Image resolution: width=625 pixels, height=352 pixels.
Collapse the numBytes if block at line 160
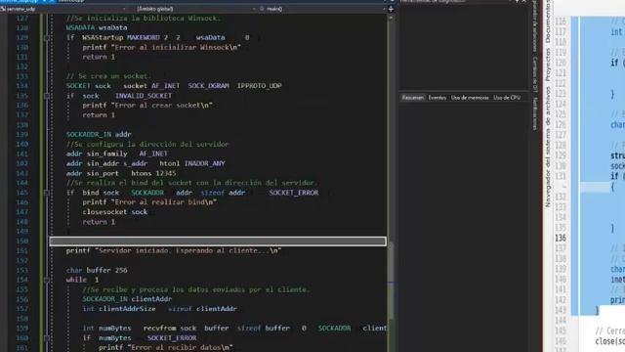pyautogui.click(x=47, y=338)
